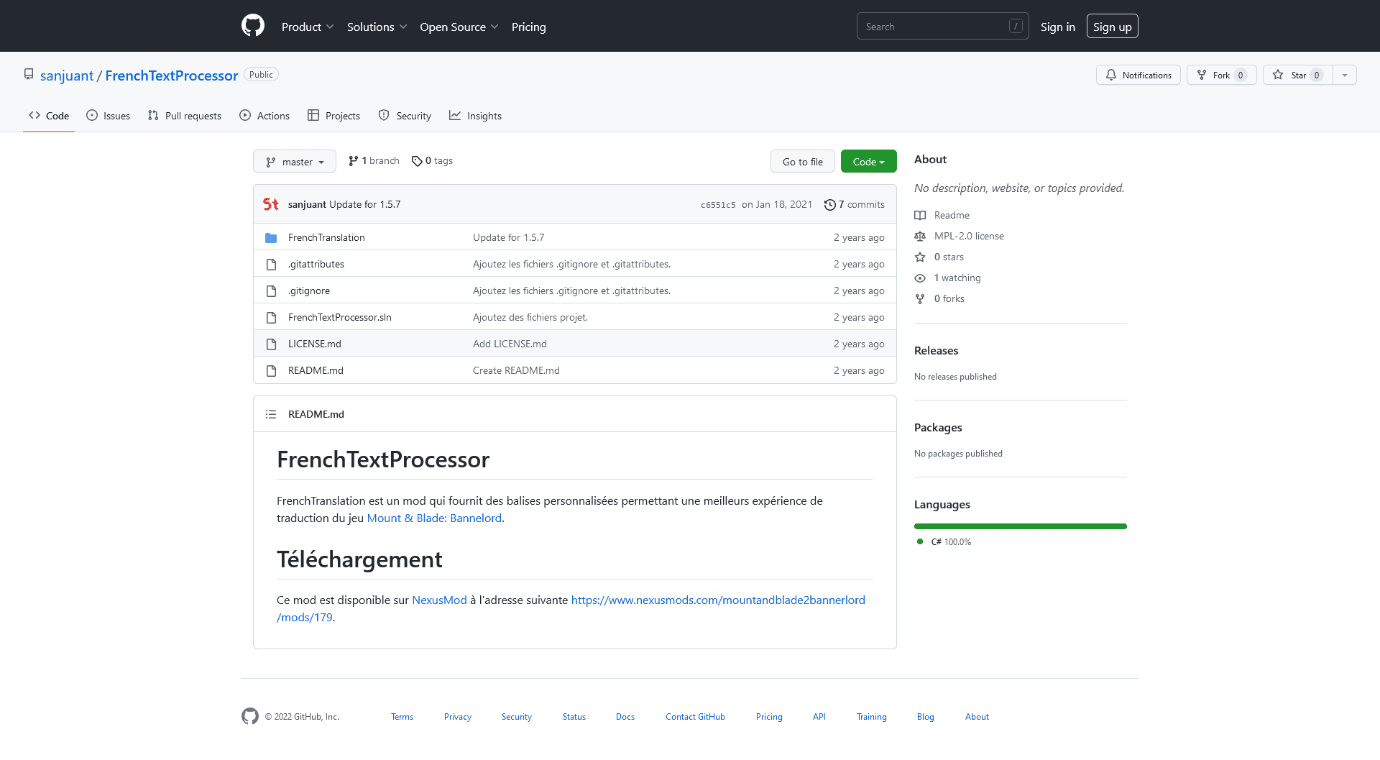Open the Training footer link
This screenshot has width=1380, height=760.
pyautogui.click(x=872, y=717)
